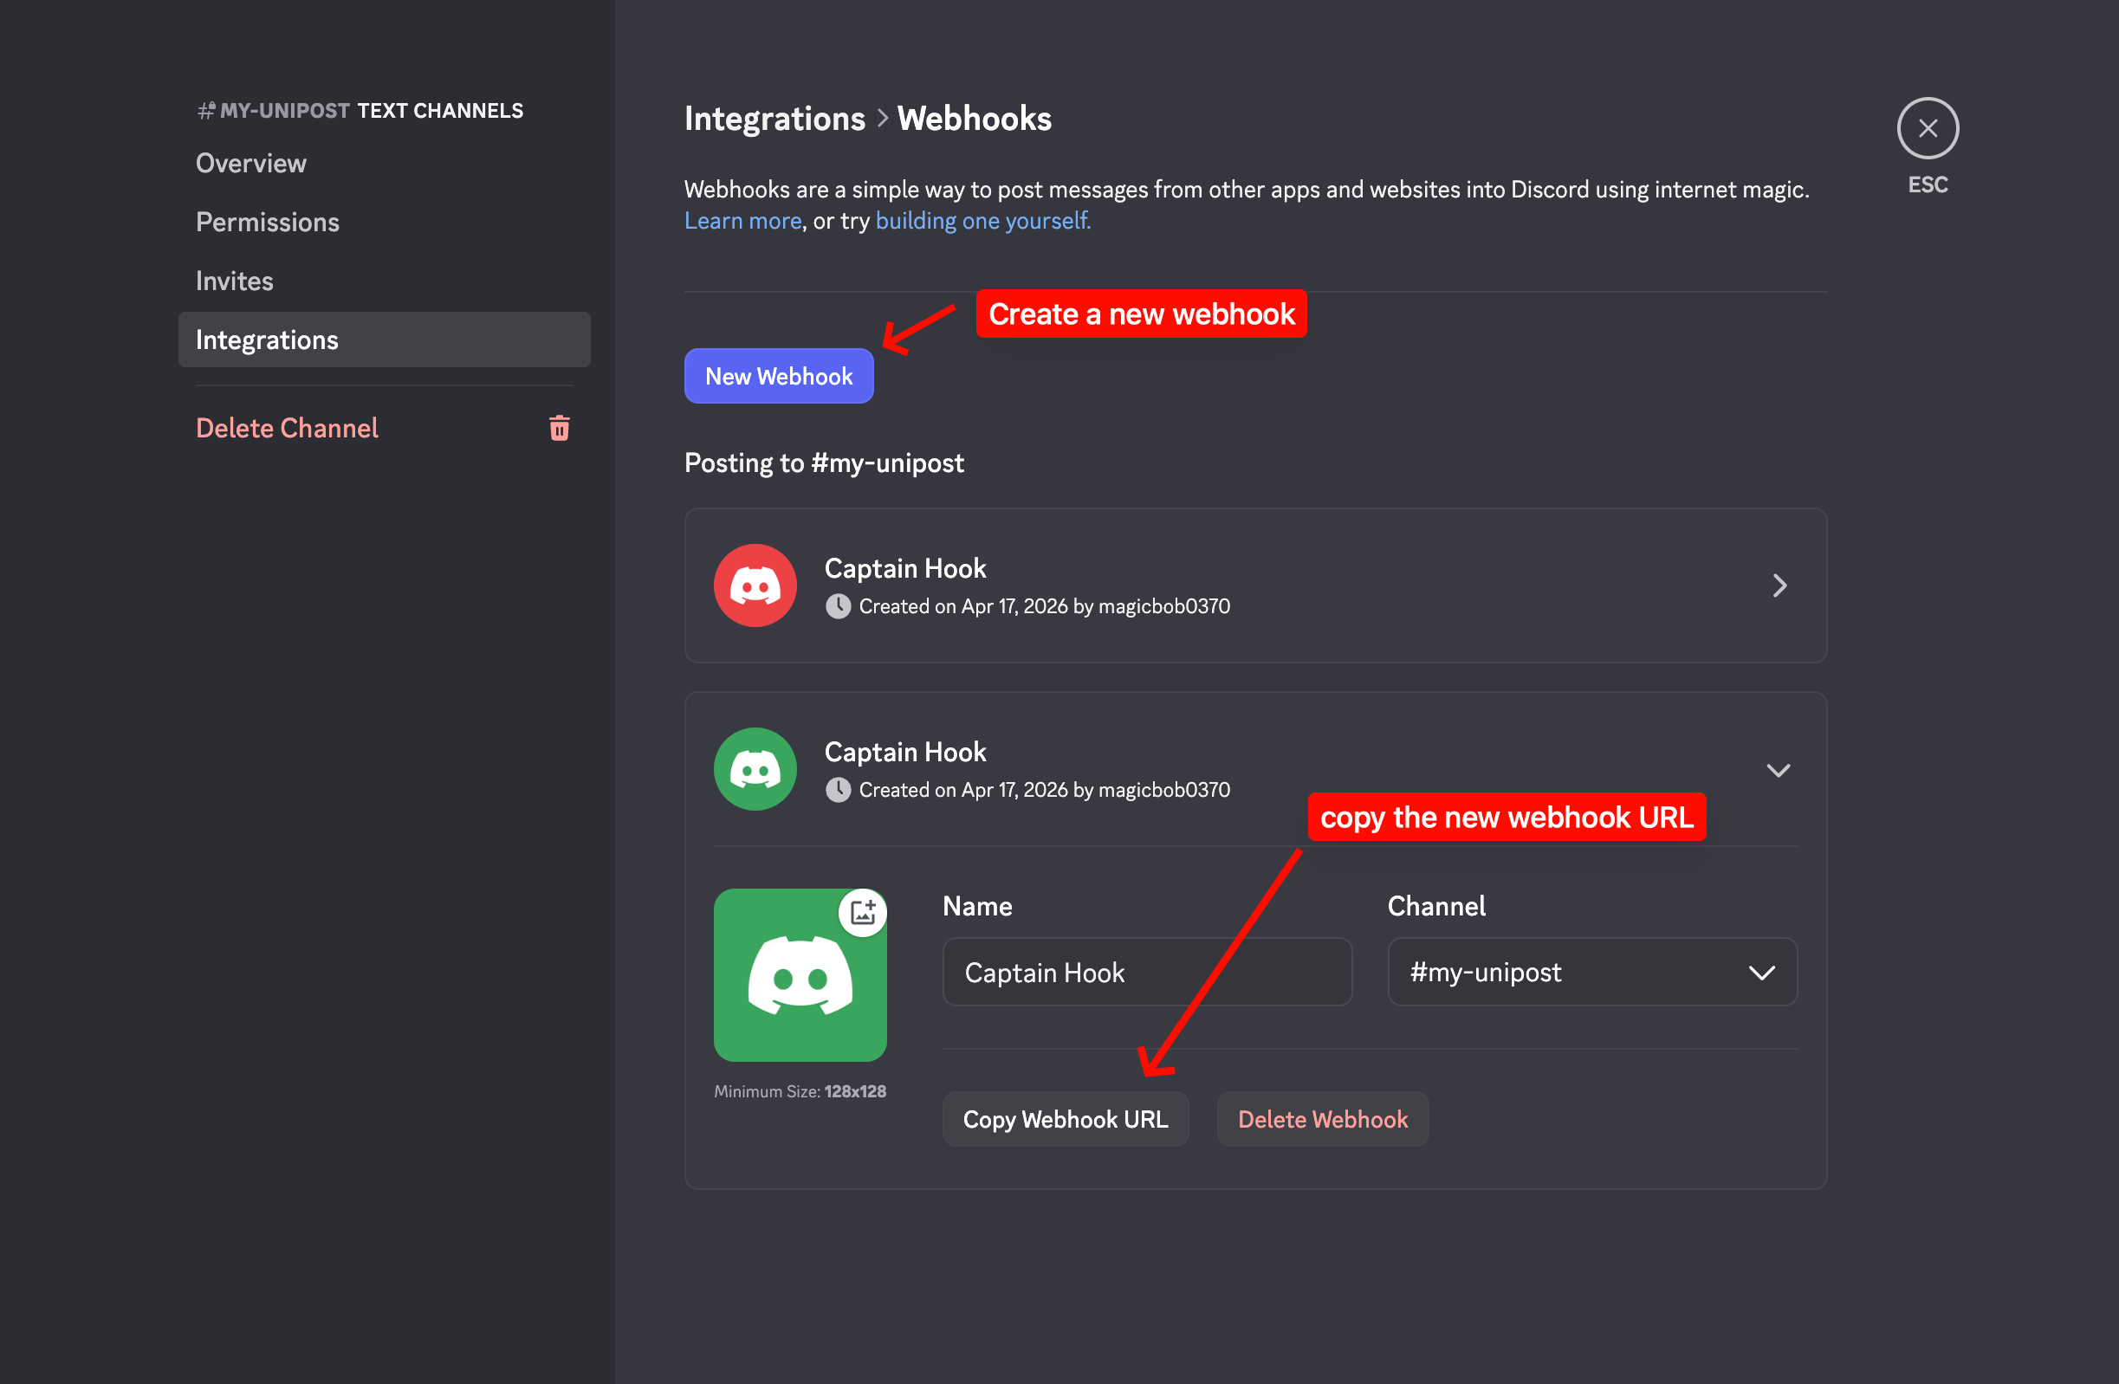Open the Invites settings section
This screenshot has height=1384, width=2119.
(234, 281)
